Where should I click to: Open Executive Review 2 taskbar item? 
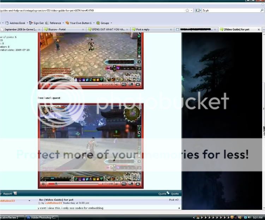click(x=12, y=218)
